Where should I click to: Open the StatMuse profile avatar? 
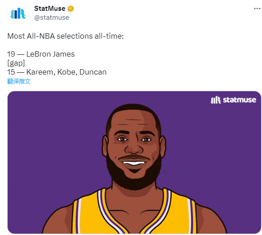click(18, 13)
